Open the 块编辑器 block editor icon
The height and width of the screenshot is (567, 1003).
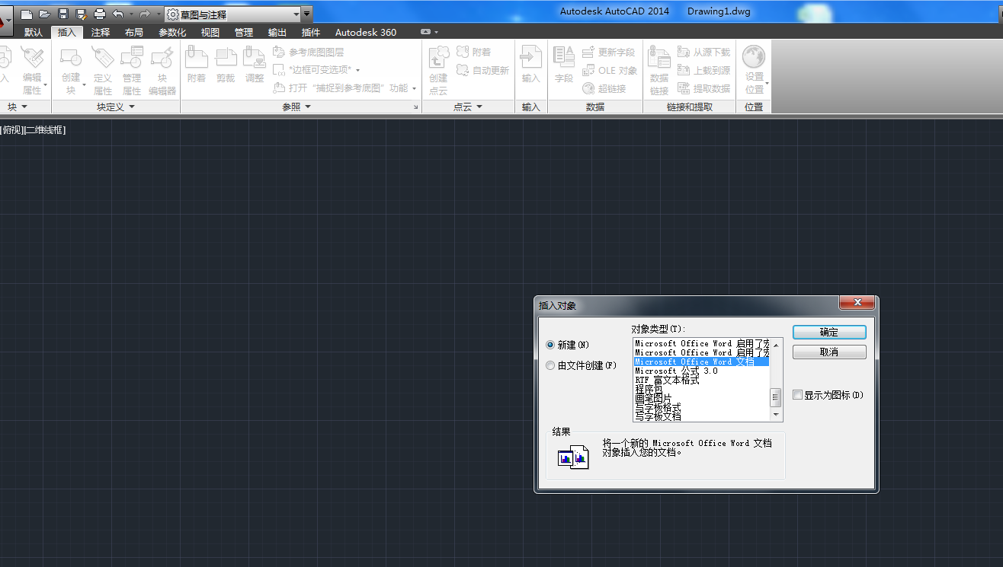point(162,57)
